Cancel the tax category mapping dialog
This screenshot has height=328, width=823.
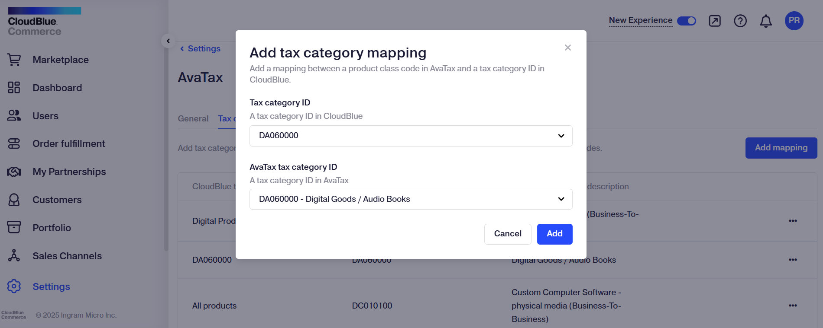508,234
